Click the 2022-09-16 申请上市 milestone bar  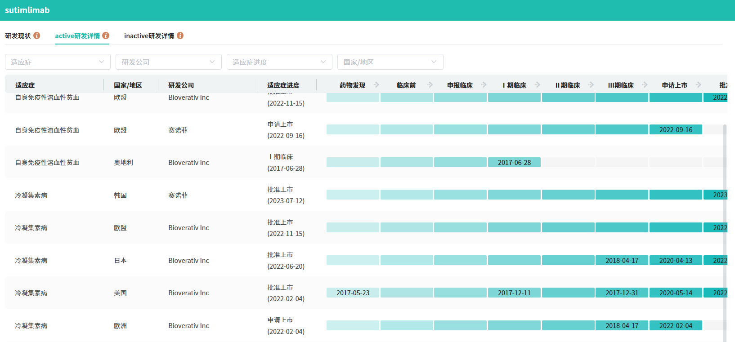coord(676,130)
